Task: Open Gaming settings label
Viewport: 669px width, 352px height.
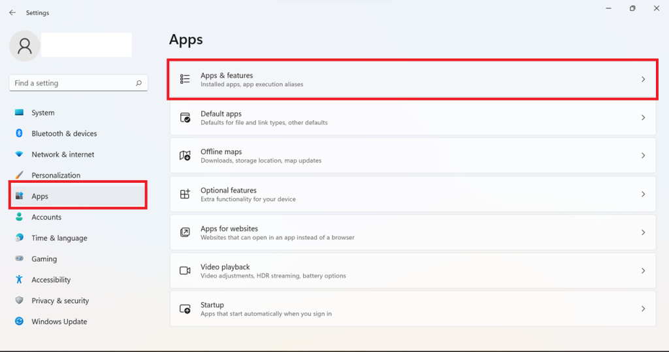Action: click(44, 259)
